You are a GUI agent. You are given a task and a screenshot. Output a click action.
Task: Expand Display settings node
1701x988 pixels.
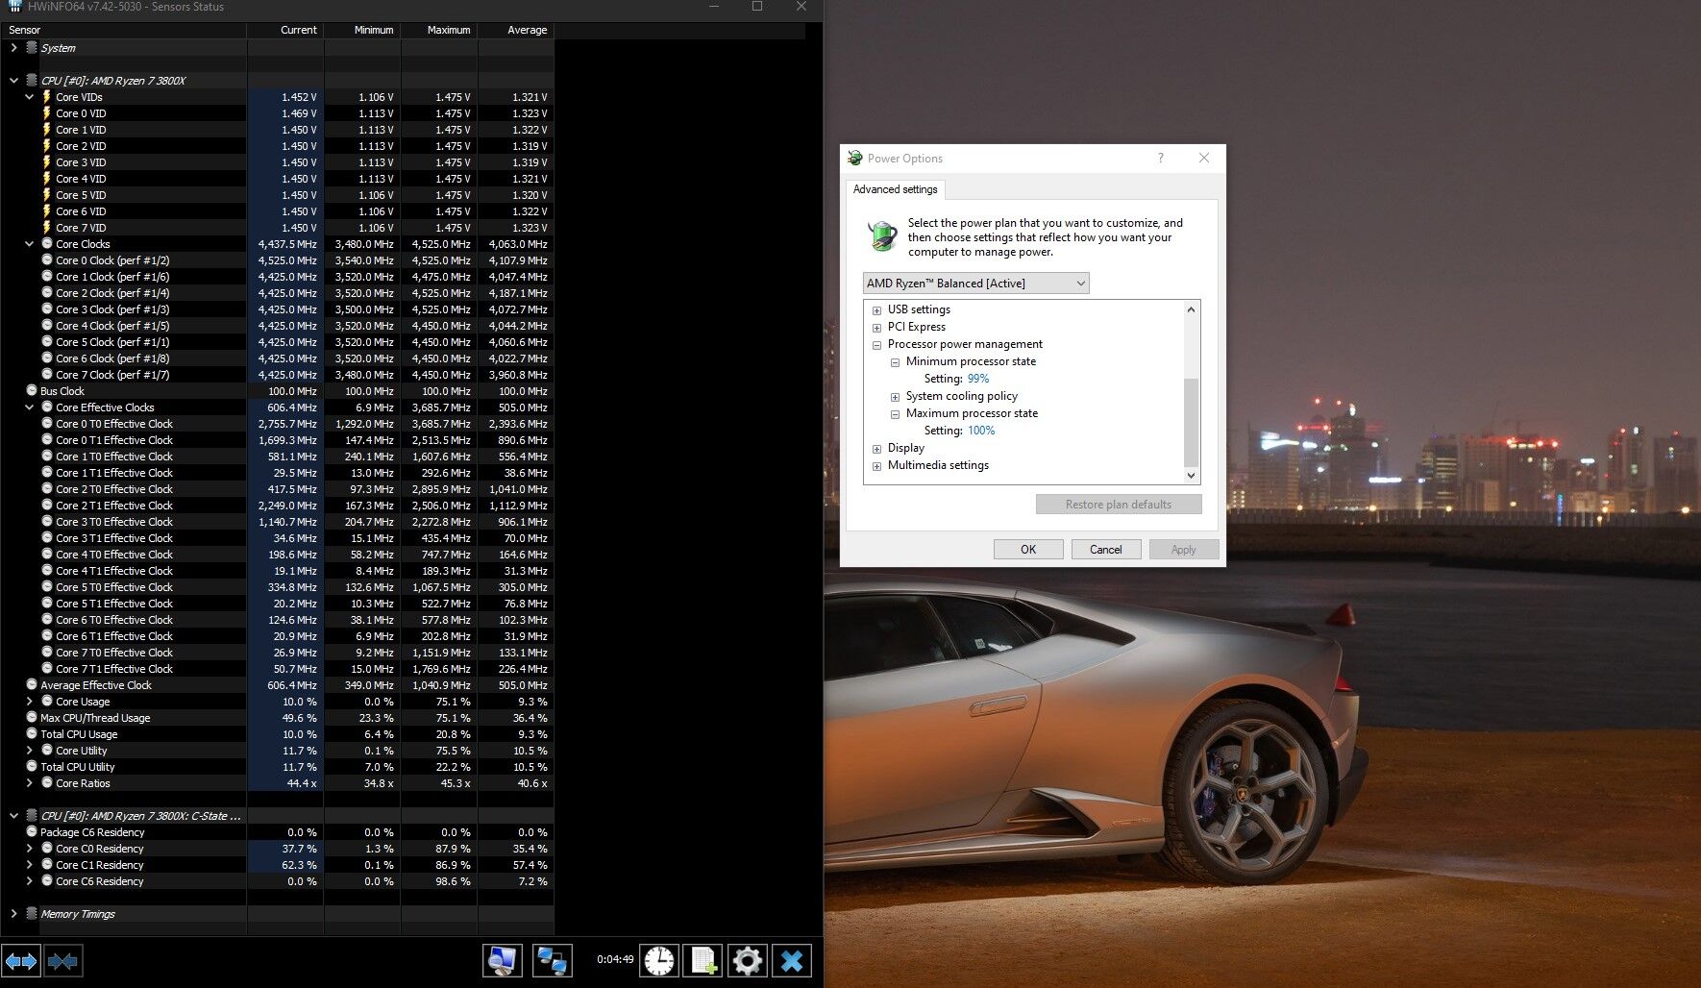pyautogui.click(x=876, y=449)
